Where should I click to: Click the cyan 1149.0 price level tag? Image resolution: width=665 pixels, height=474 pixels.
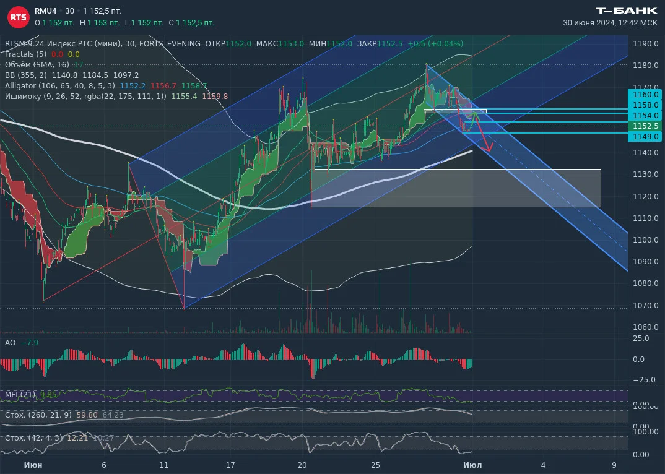(646, 137)
